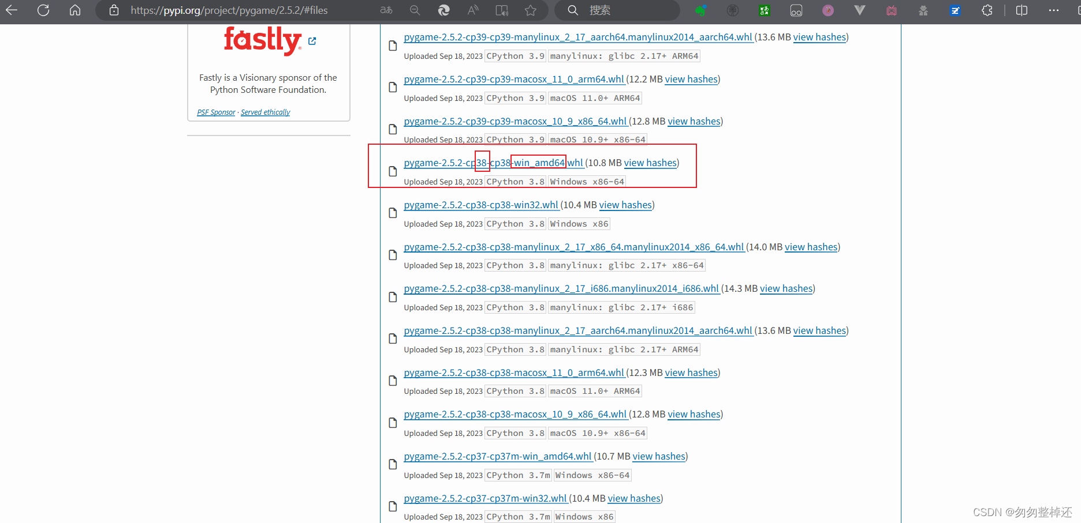1081x523 pixels.
Task: Open the PSF Sponsor link
Action: 216,112
